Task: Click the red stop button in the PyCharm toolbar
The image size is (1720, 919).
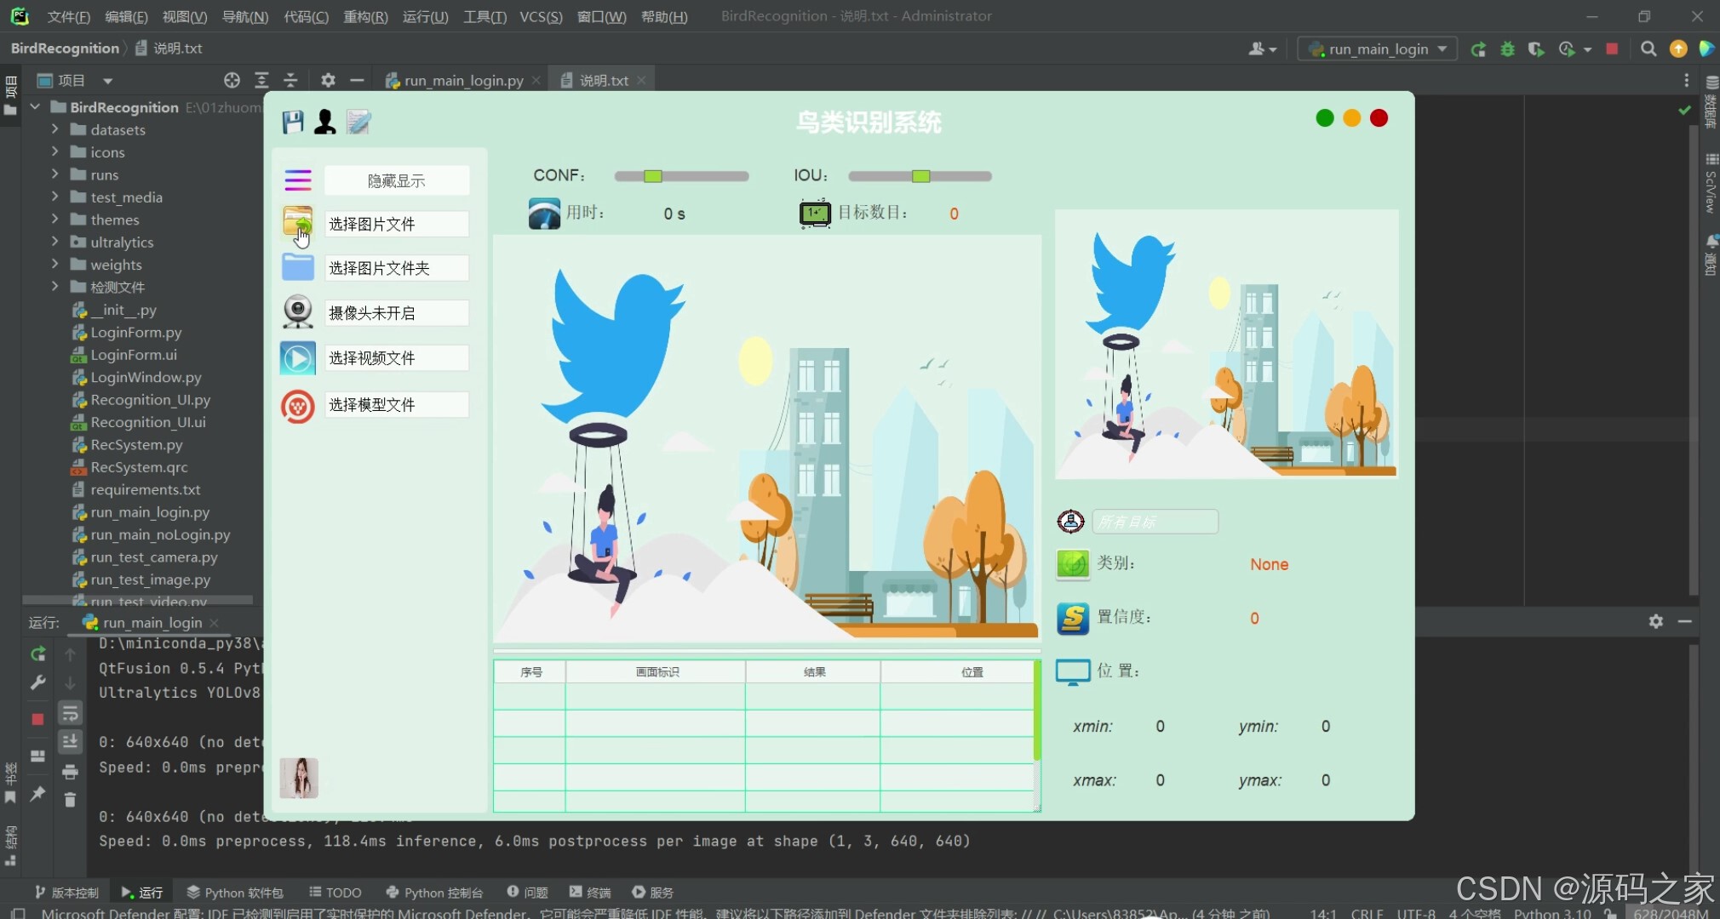Action: 1611,49
